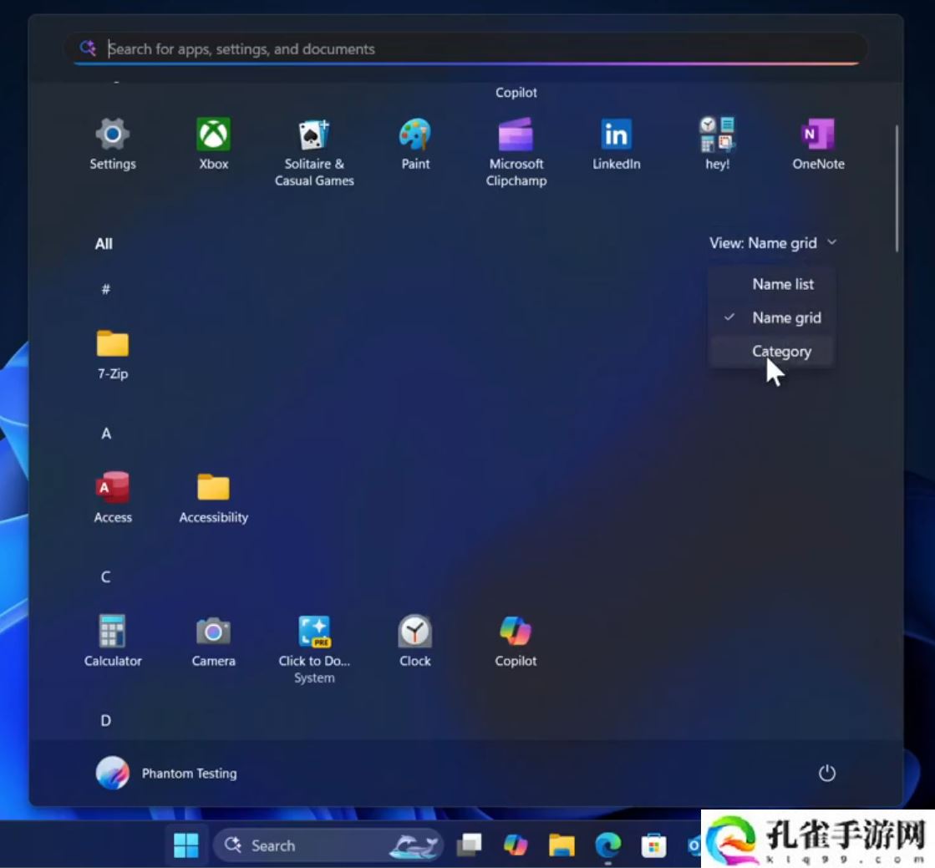Open the Calculator app
This screenshot has width=935, height=868.
(112, 642)
